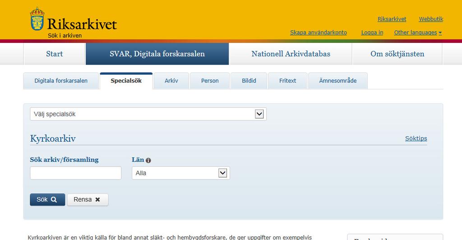
Task: Focus the Sök arkiv/församling text field
Action: (76, 173)
